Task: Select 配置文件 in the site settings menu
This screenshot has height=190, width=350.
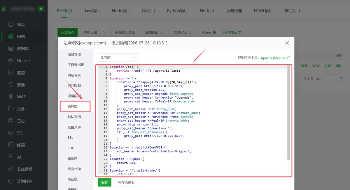Action: [74, 127]
